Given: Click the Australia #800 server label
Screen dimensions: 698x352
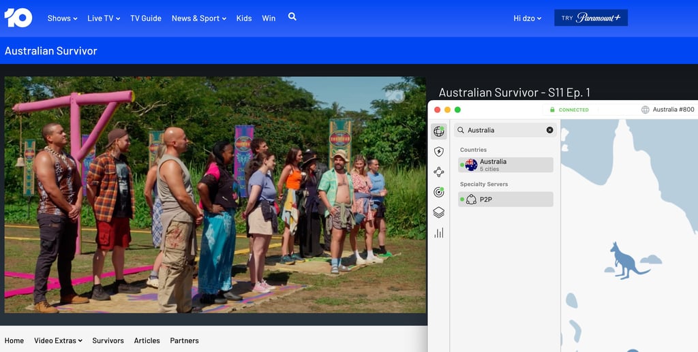Looking at the screenshot, I should 673,110.
